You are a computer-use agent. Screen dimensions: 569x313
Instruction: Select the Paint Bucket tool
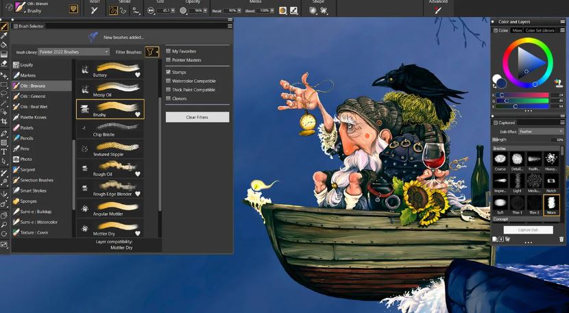tap(4, 45)
